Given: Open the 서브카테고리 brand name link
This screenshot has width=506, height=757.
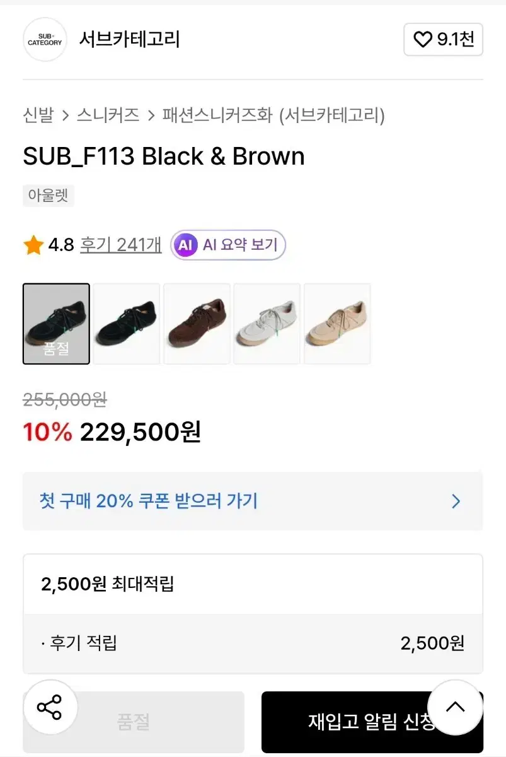Looking at the screenshot, I should [x=129, y=39].
